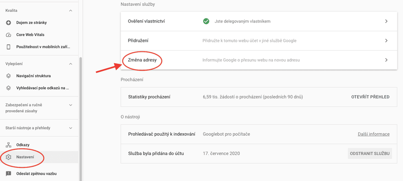Open the Přidružení row chevron
Image resolution: width=403 pixels, height=181 pixels.
tap(386, 41)
